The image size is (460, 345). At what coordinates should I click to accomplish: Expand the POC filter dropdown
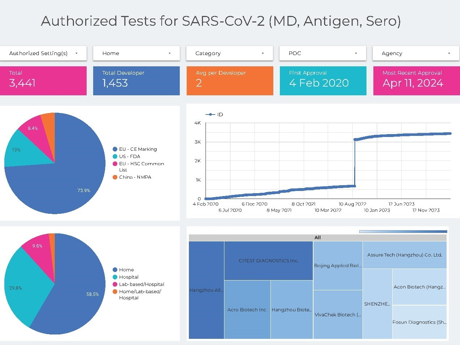323,53
